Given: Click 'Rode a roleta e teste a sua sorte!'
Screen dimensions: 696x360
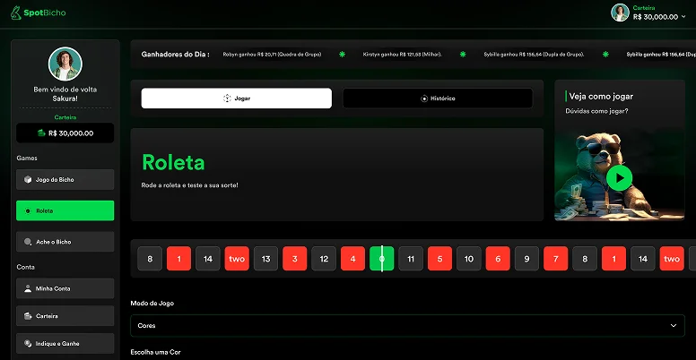Looking at the screenshot, I should tap(189, 184).
